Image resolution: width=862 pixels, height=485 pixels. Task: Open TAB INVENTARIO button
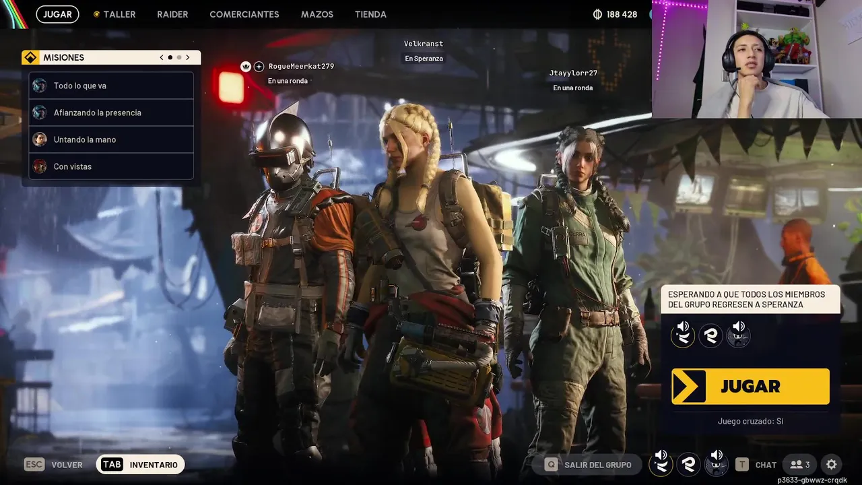(x=140, y=465)
